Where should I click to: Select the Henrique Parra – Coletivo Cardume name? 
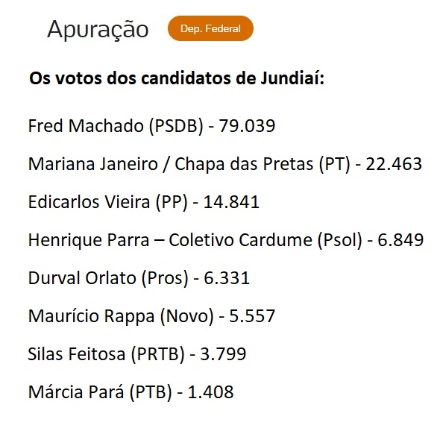click(170, 240)
